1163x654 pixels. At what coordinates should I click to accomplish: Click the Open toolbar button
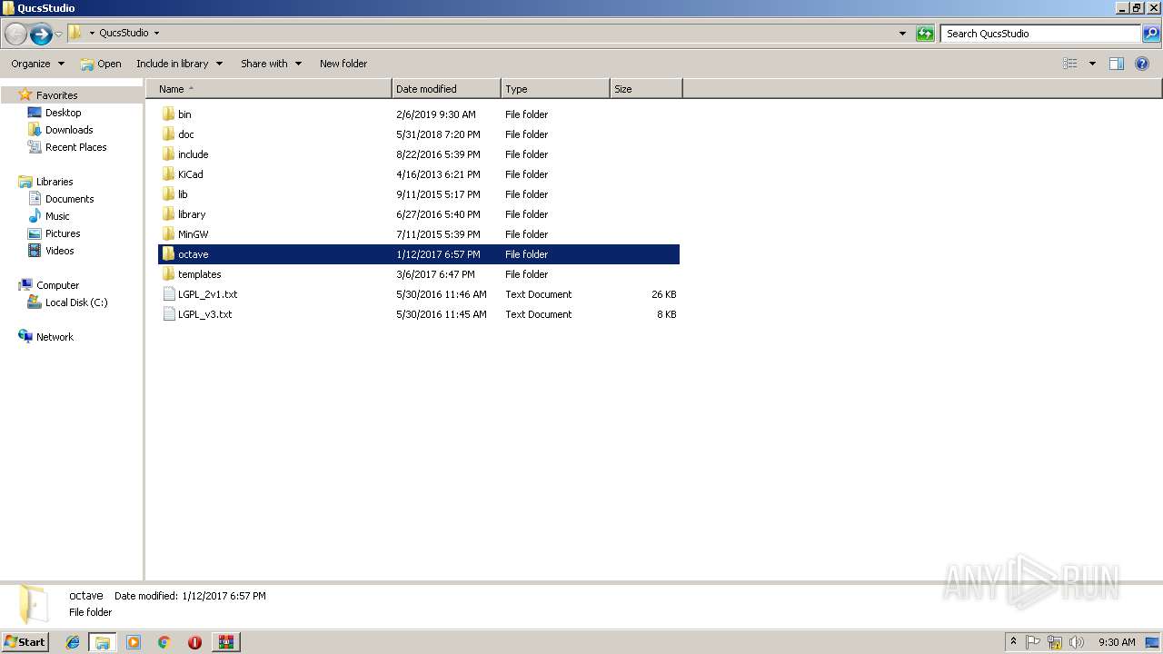[101, 64]
